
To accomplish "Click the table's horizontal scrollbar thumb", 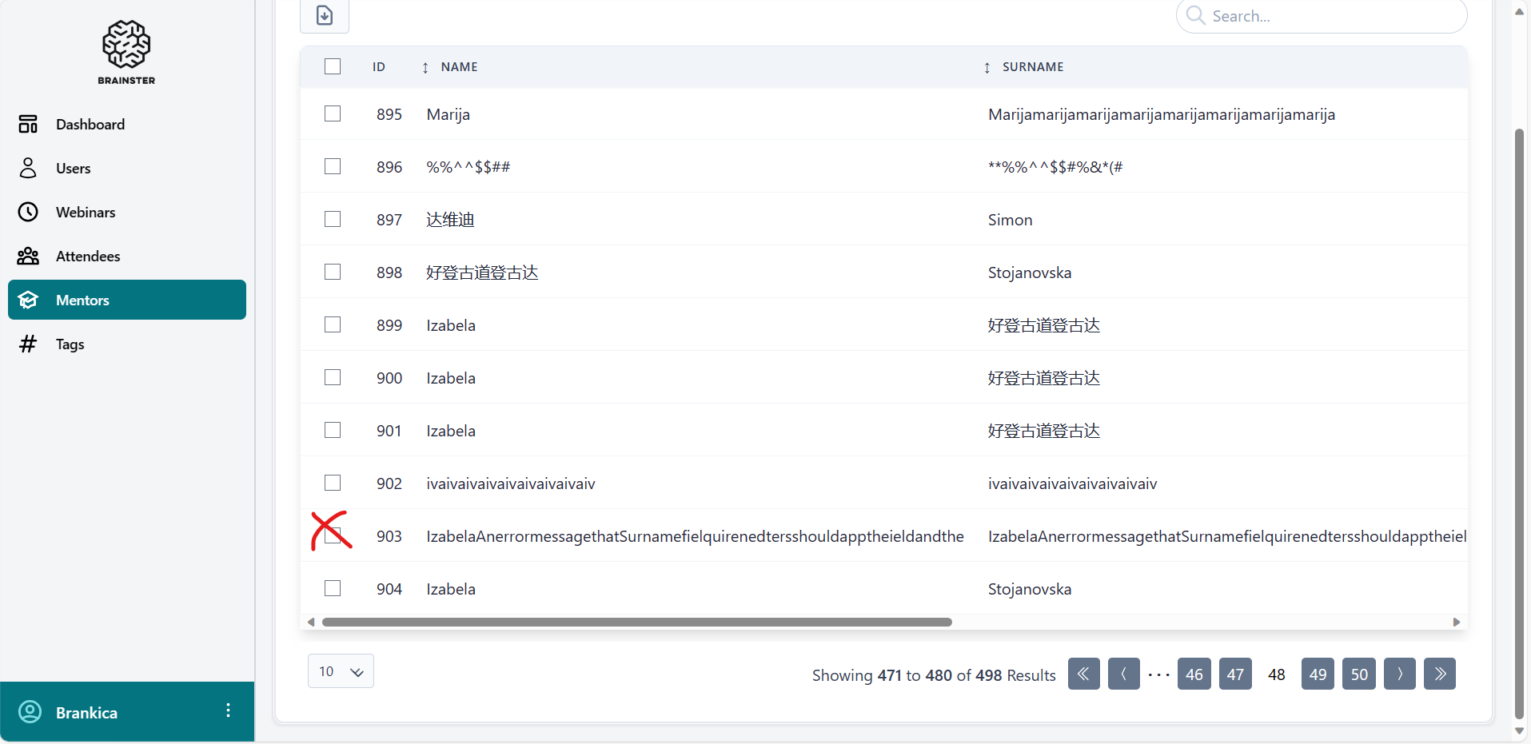I will click(x=636, y=622).
